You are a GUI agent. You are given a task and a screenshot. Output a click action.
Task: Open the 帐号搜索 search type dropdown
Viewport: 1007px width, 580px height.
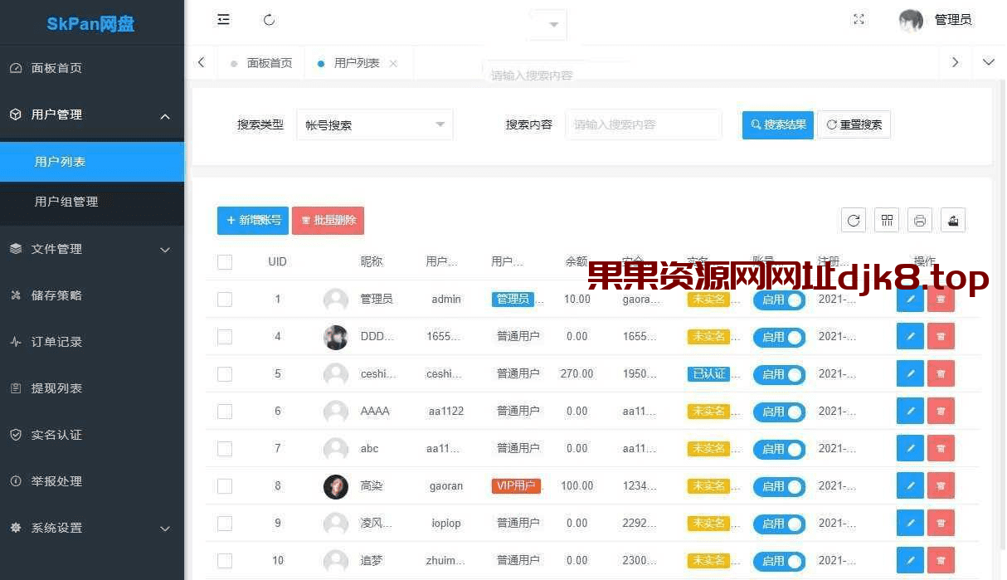pyautogui.click(x=374, y=124)
